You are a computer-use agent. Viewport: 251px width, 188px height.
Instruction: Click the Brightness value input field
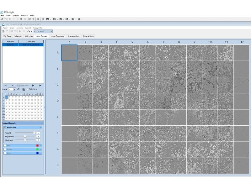[x=38, y=137]
